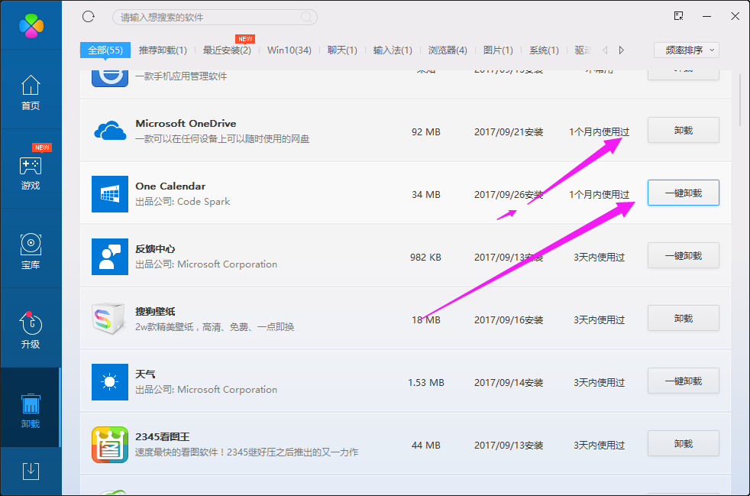Click the right arrow to reveal more tabs

tap(621, 48)
